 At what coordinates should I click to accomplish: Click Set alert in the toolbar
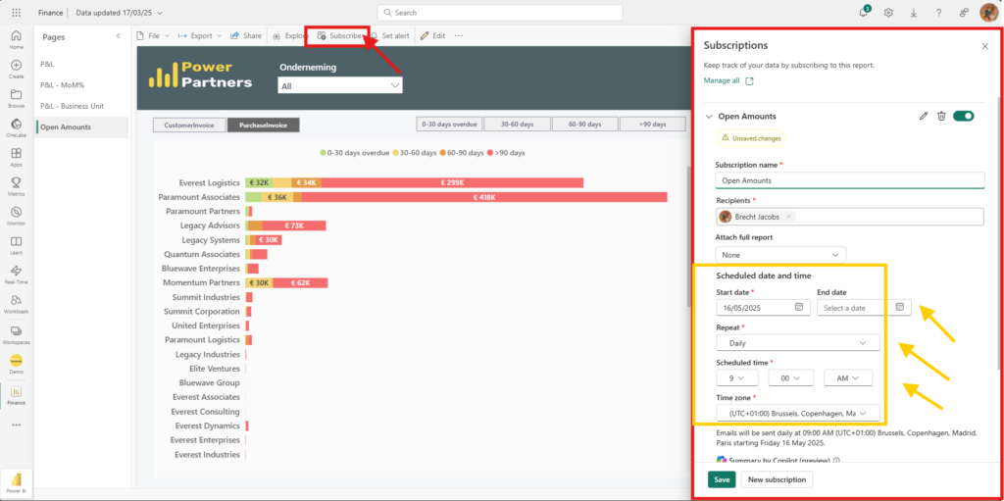[x=389, y=36]
